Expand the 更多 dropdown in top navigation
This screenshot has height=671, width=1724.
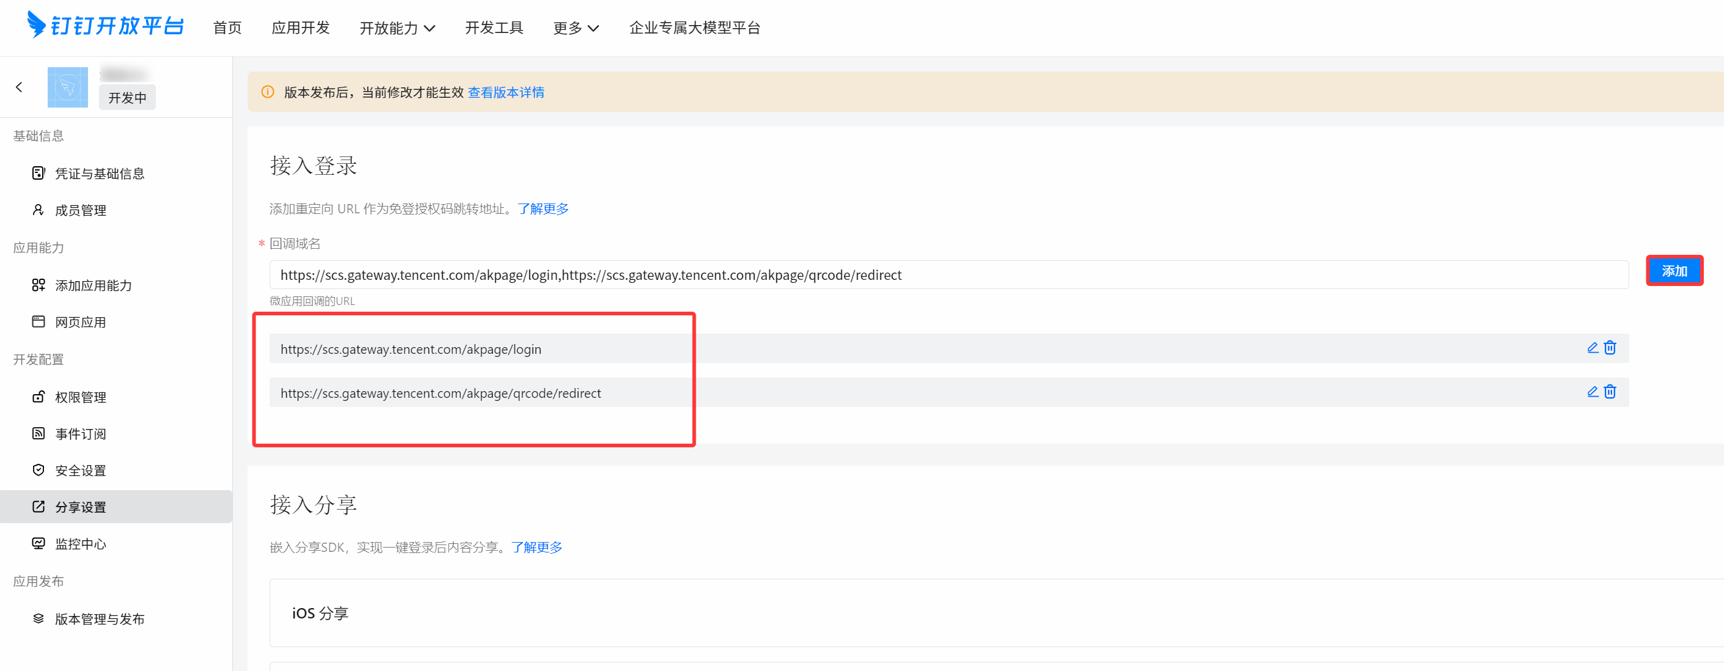tap(575, 28)
